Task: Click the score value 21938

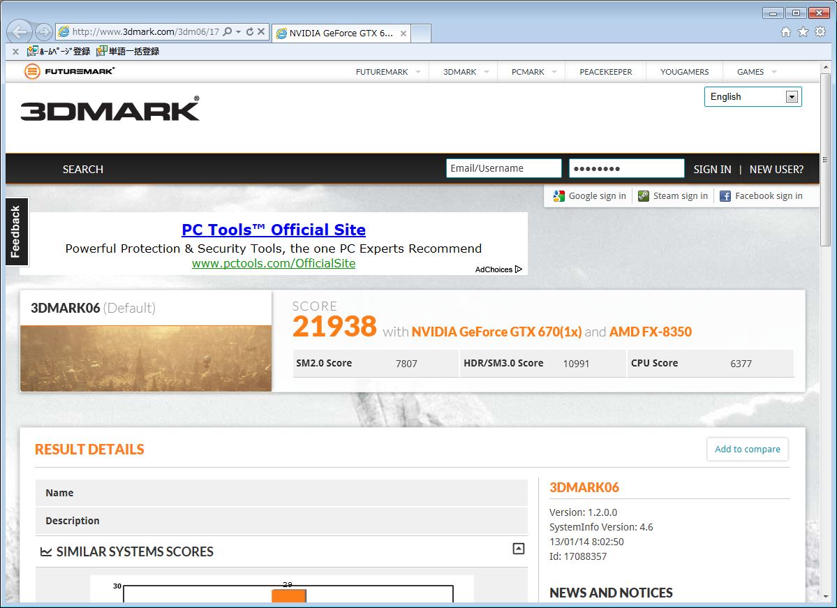Action: (x=334, y=326)
